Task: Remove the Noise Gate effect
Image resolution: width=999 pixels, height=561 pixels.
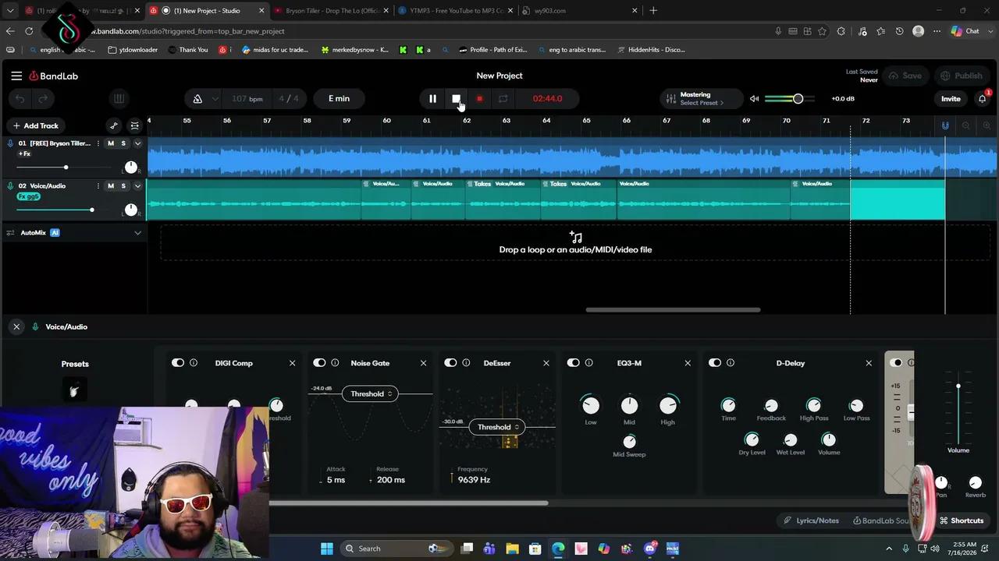Action: 424,363
